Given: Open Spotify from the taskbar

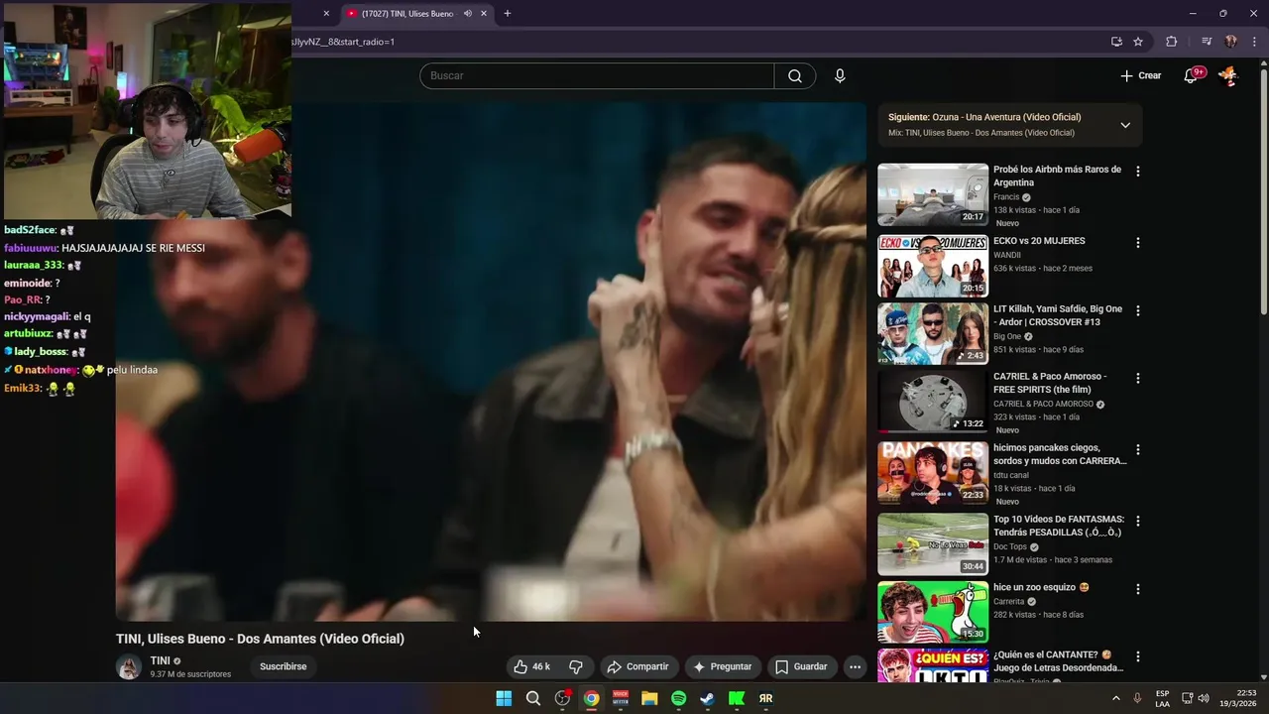Looking at the screenshot, I should click(678, 698).
